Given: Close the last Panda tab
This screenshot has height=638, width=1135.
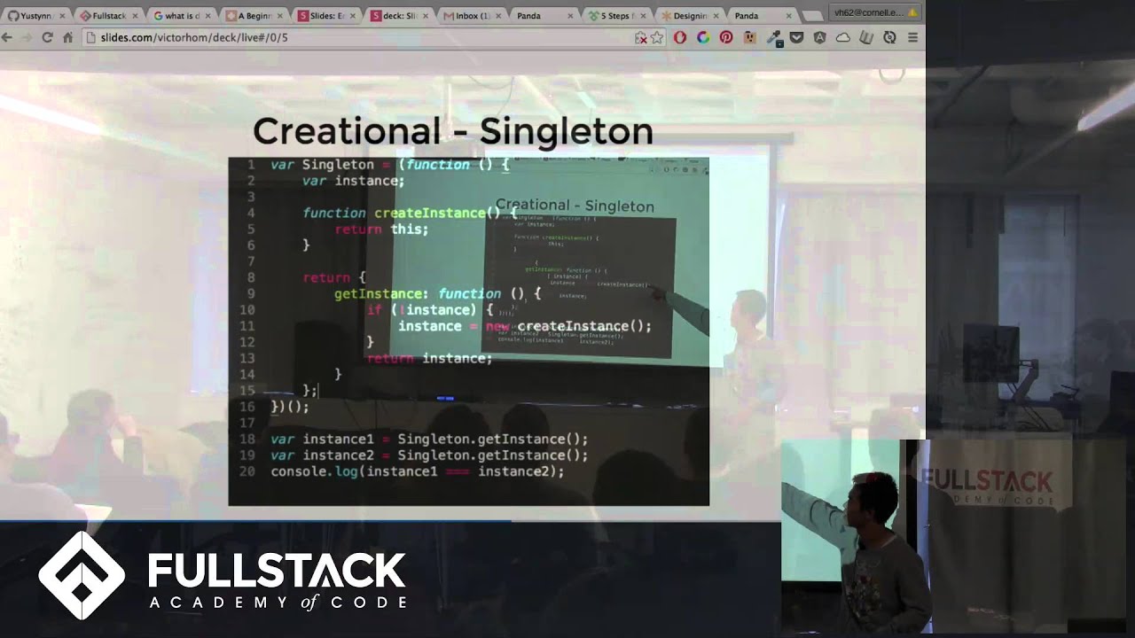Looking at the screenshot, I should [788, 16].
